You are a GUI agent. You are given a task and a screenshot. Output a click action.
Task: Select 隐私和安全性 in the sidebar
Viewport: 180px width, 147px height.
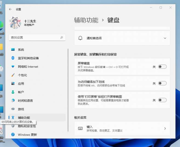pyautogui.click(x=27, y=126)
